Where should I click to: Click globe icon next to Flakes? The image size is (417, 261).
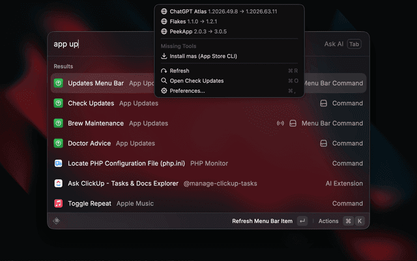(x=164, y=22)
